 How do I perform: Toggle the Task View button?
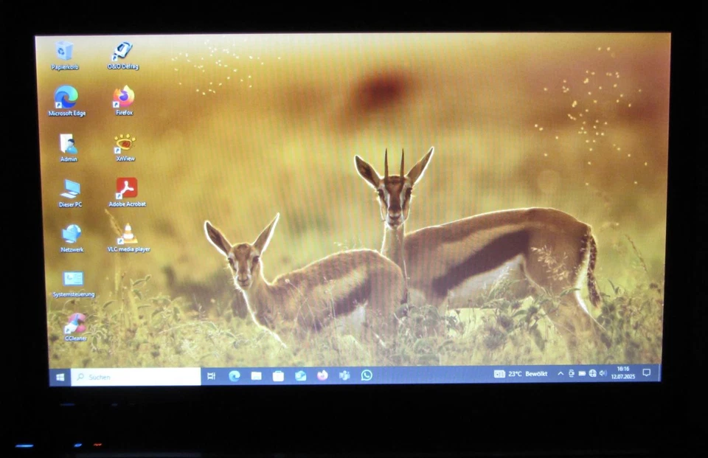(212, 375)
